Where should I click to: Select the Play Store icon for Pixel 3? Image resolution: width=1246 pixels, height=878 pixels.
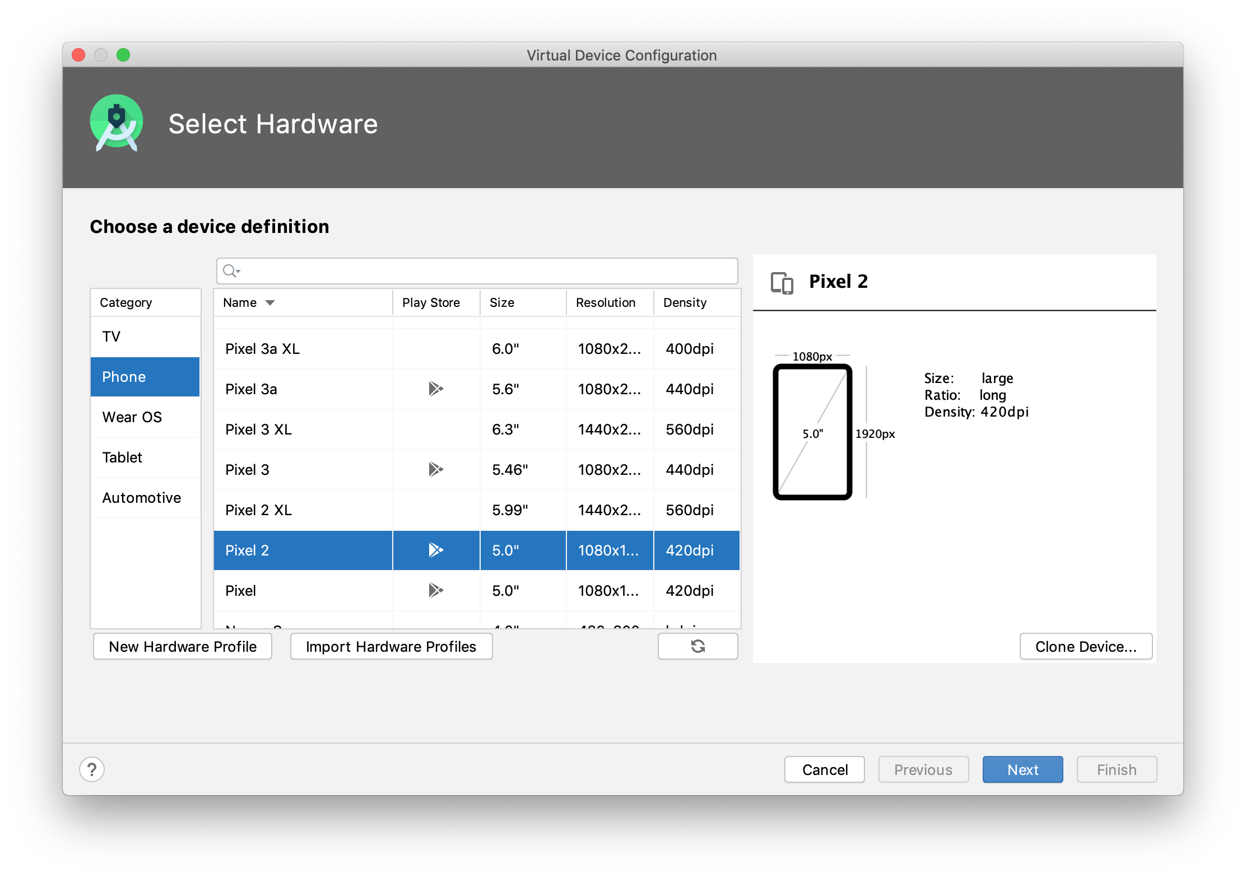(434, 469)
